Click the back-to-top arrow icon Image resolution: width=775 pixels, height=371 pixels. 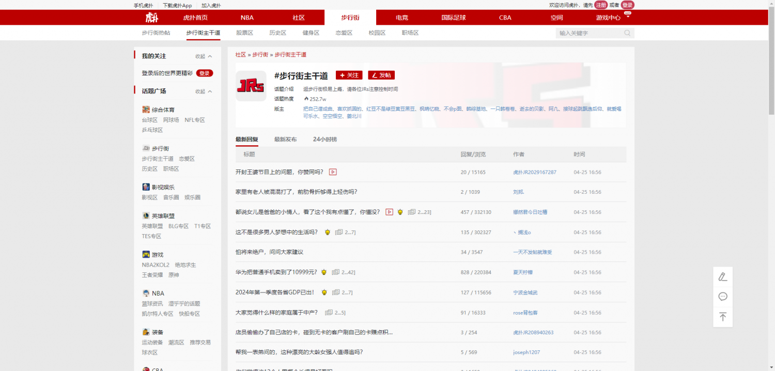coord(723,317)
